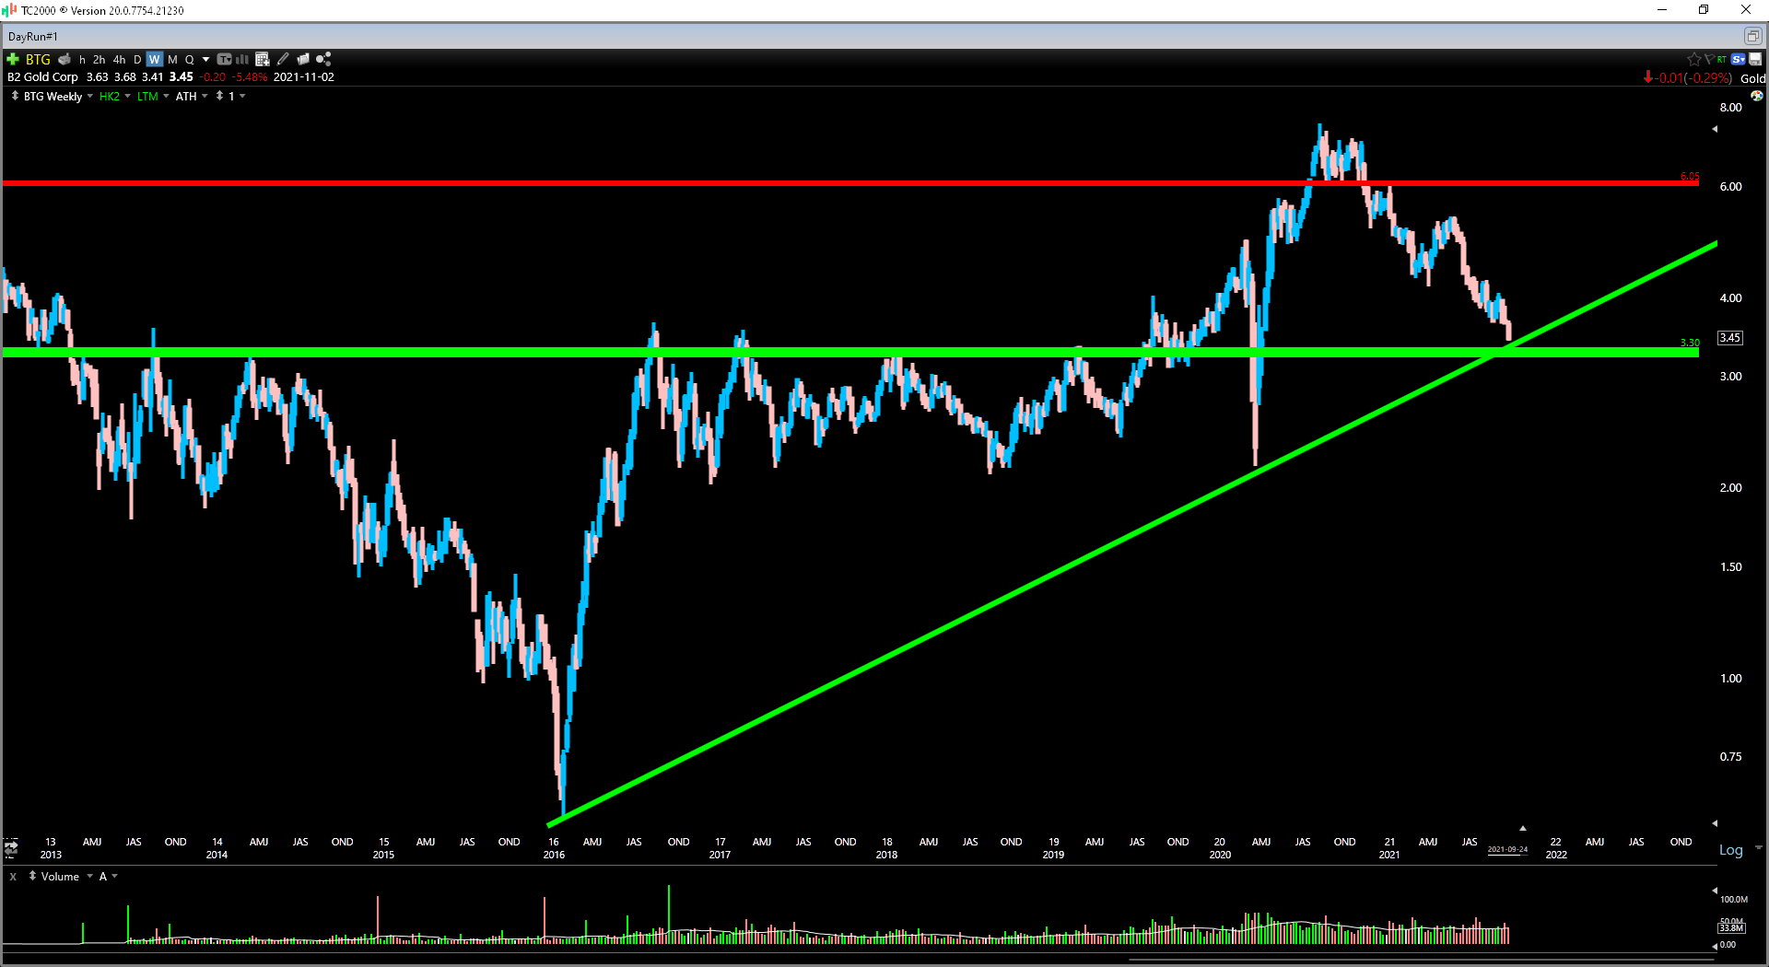Toggle the Log scale setting
Image resolution: width=1769 pixels, height=967 pixels.
[1730, 850]
